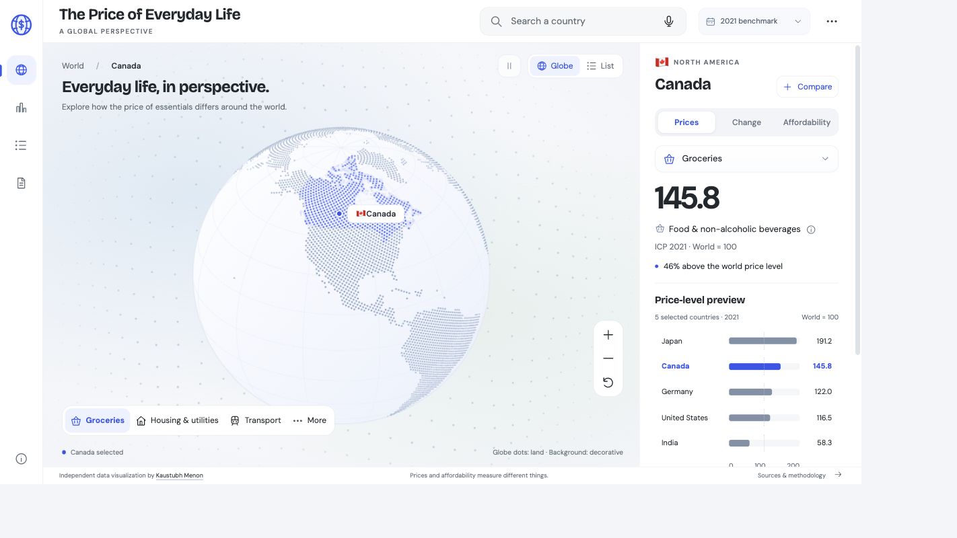Go to World breadcrumb
Screen dimensions: 957x538
click(x=73, y=66)
